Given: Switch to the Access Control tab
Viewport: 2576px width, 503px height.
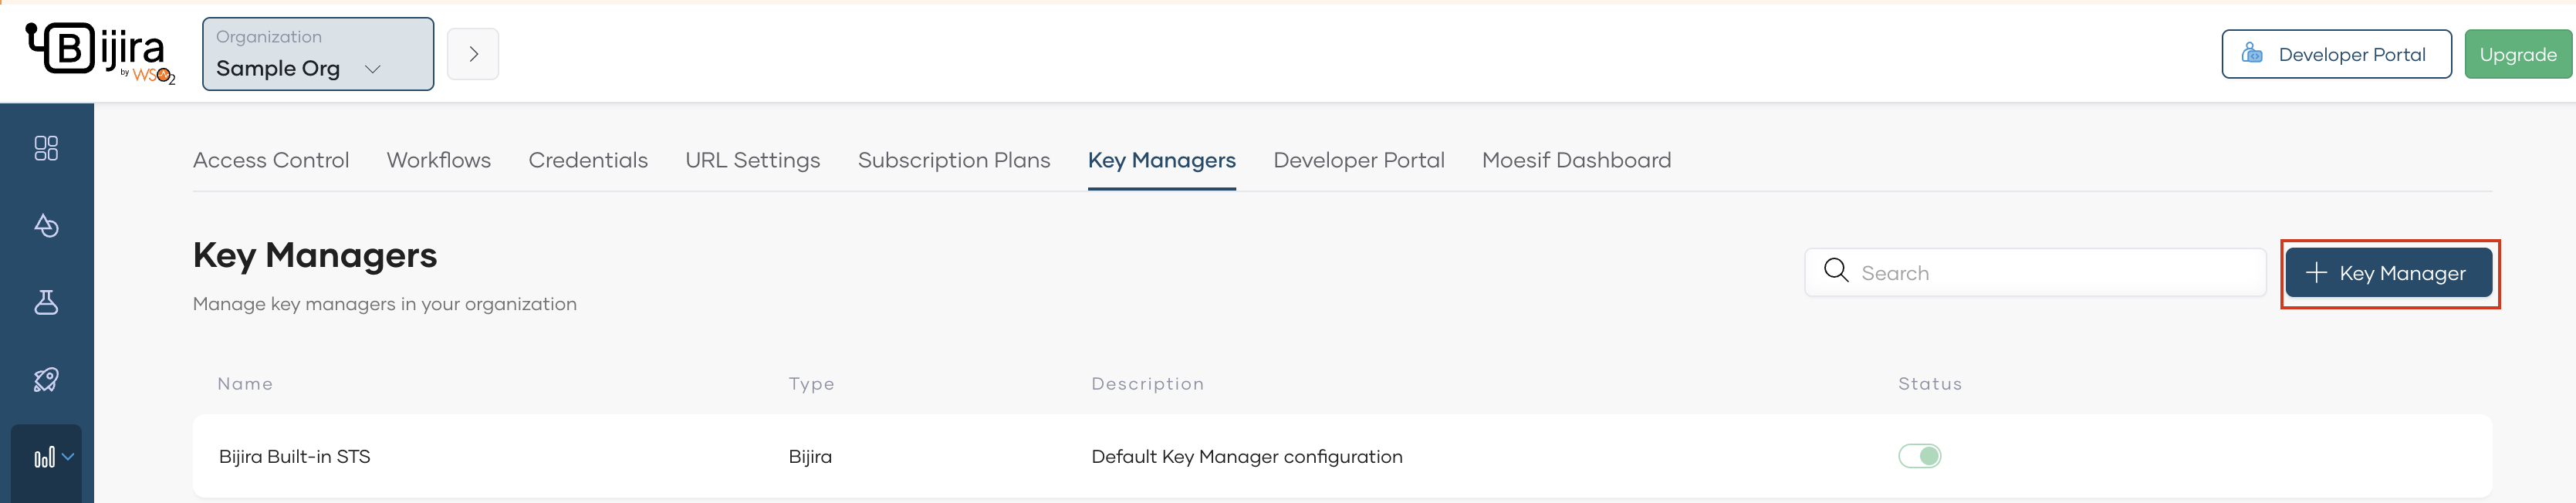Looking at the screenshot, I should pyautogui.click(x=271, y=160).
